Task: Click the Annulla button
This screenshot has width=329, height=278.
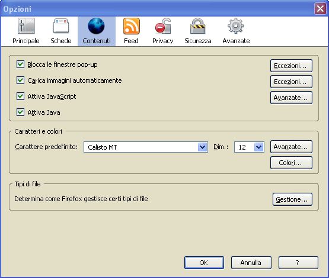Action: point(251,263)
